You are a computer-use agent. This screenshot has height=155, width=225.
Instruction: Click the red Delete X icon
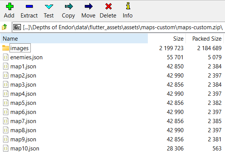(108, 6)
